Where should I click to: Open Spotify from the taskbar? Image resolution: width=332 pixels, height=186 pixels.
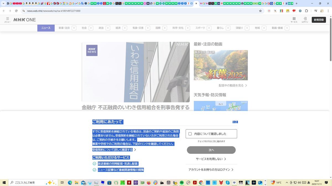point(182,182)
